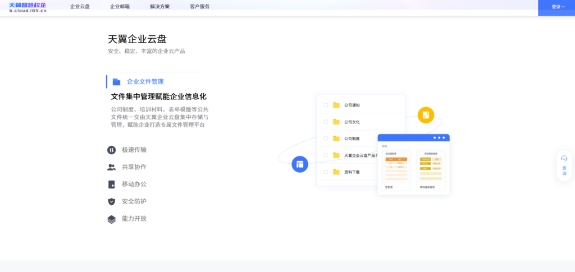Click the blue layout circle icon
This screenshot has height=272, width=575.
pyautogui.click(x=300, y=164)
